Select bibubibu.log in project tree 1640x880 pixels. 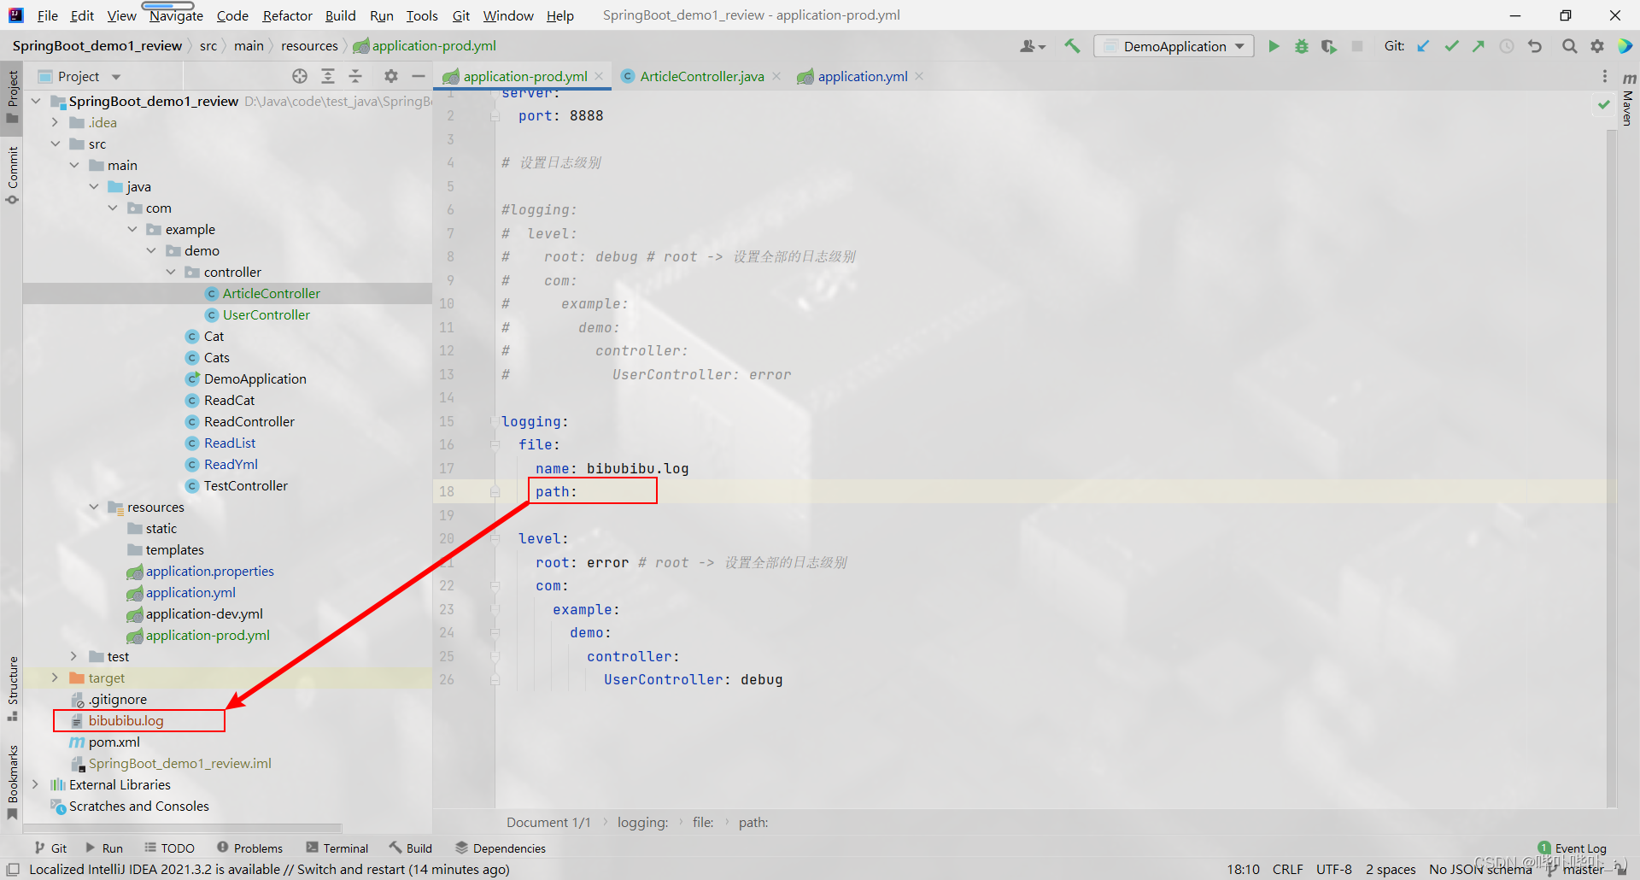point(126,720)
